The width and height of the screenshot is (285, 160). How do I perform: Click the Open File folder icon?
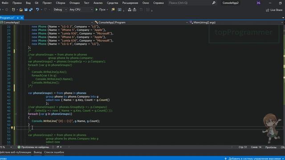tap(21, 10)
